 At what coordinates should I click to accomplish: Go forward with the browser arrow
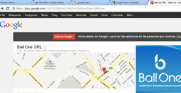tap(2, 9)
